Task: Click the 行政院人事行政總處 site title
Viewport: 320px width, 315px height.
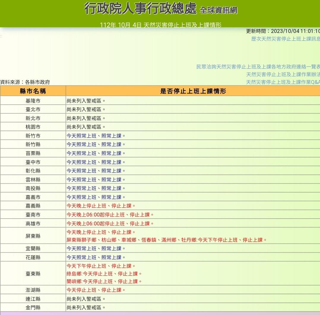Action: coord(140,9)
